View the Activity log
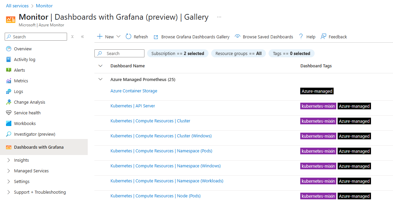The width and height of the screenshot is (393, 202). (x=25, y=59)
